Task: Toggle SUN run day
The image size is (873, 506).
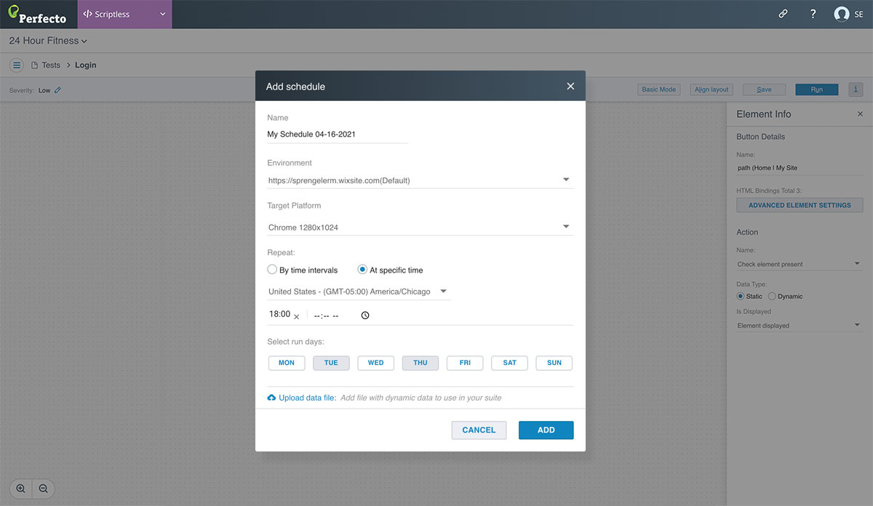Action: pyautogui.click(x=554, y=363)
